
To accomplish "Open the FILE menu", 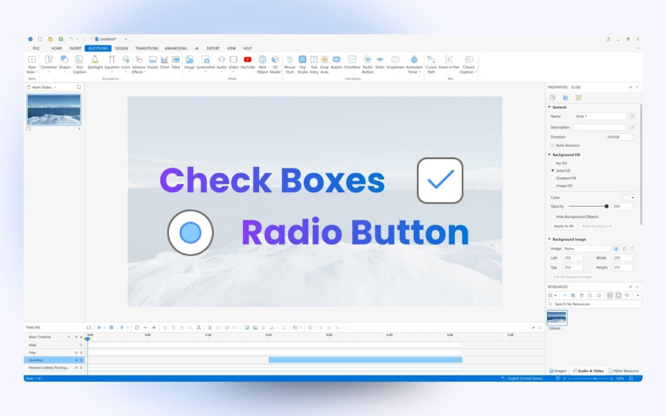I will [x=36, y=49].
